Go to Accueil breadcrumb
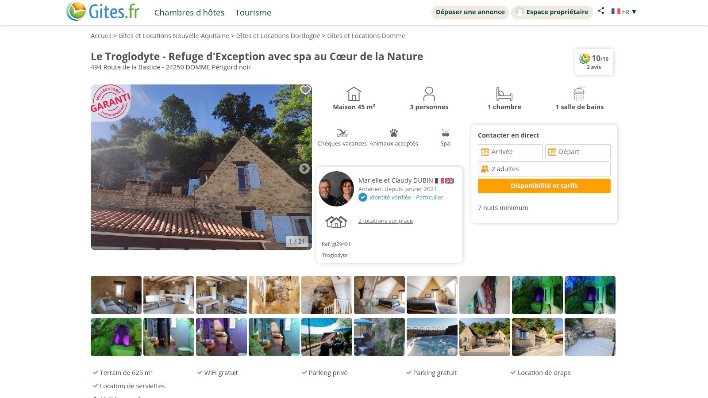Screen dimensions: 708x398 tap(101, 36)
